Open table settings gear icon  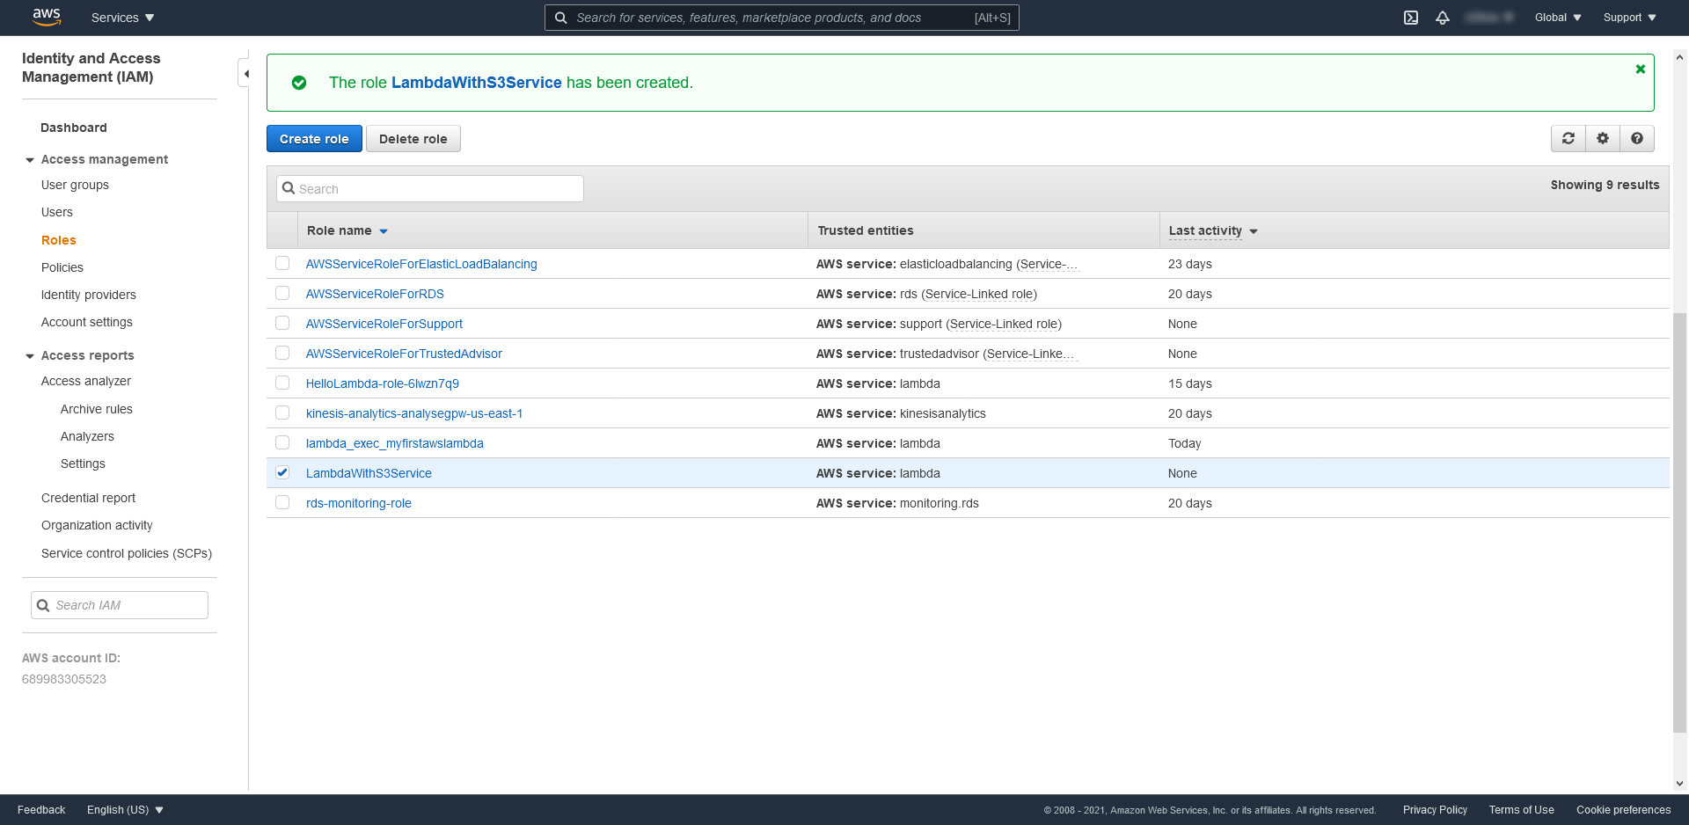pyautogui.click(x=1603, y=138)
